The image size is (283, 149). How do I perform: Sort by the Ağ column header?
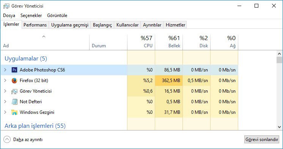point(224,42)
